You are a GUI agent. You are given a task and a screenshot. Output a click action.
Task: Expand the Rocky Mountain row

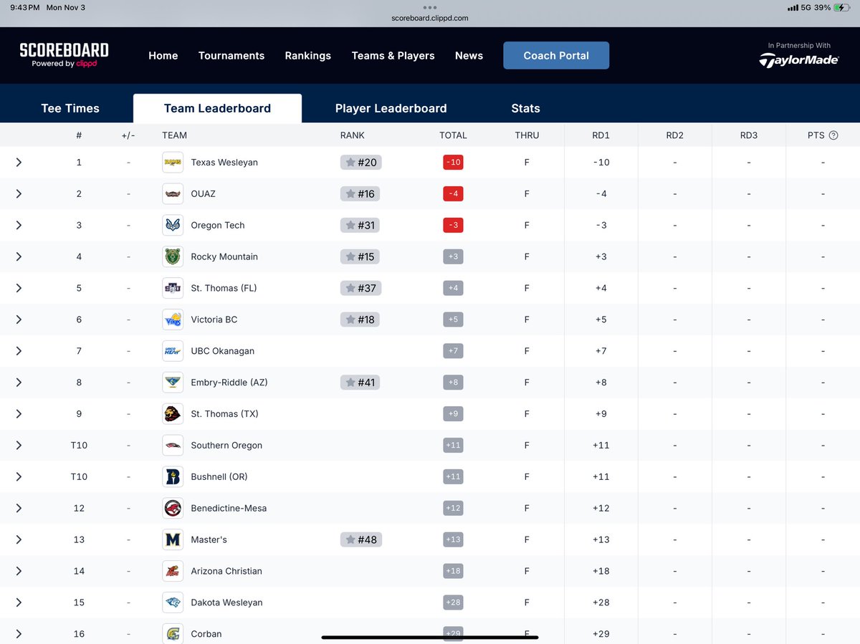tap(19, 257)
